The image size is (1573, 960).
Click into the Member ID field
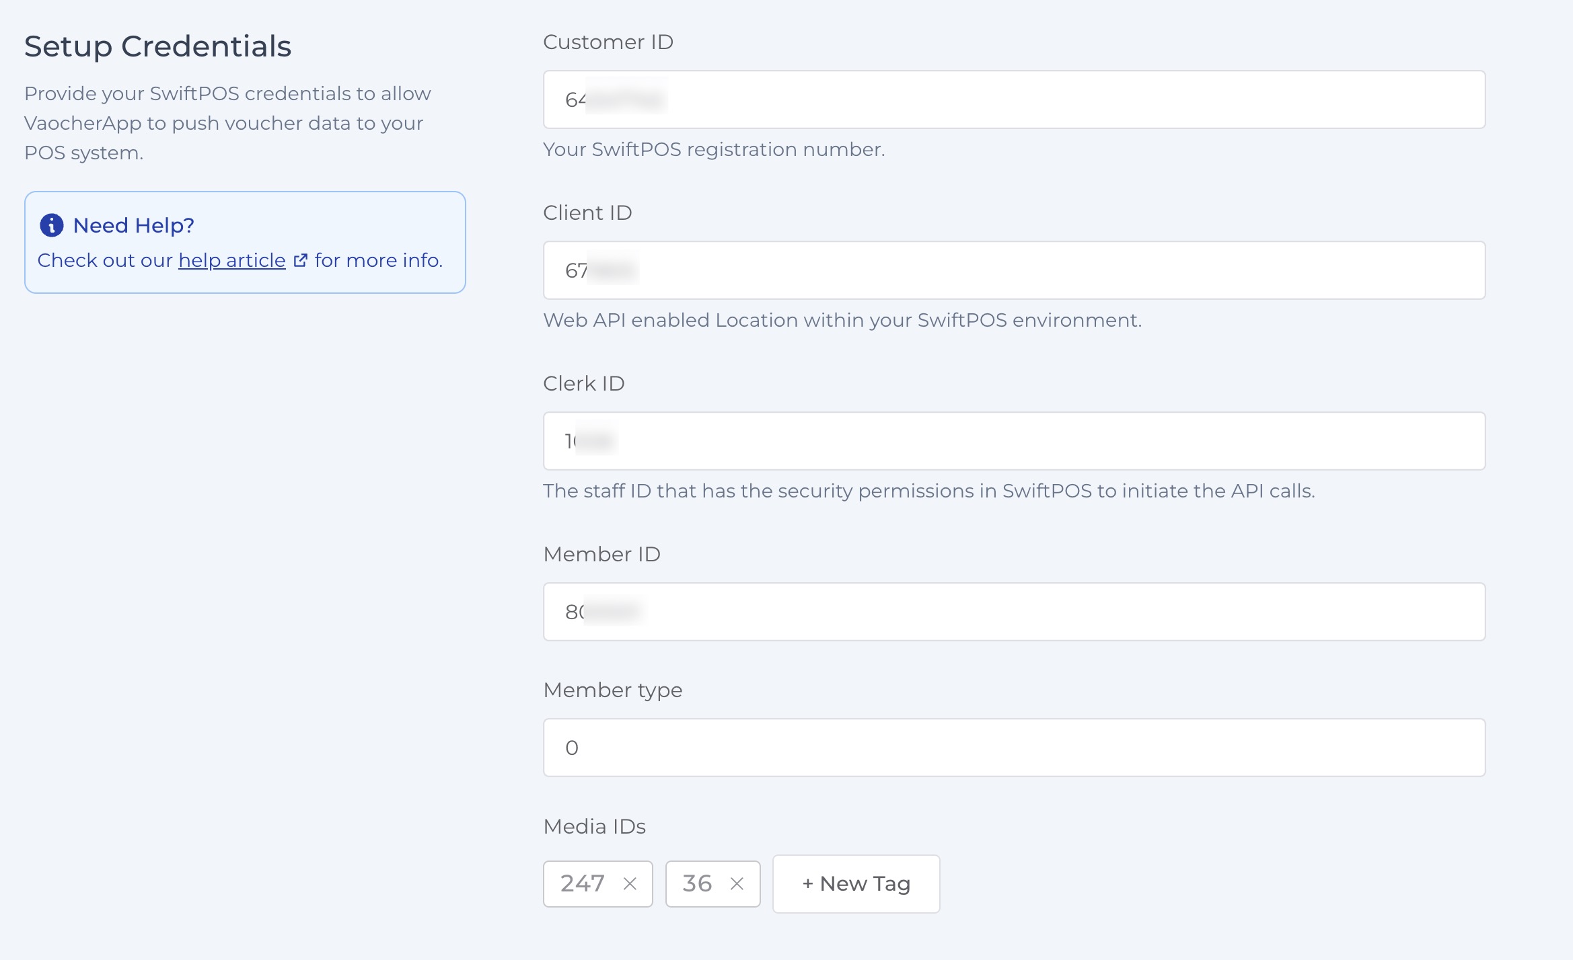pos(1014,612)
